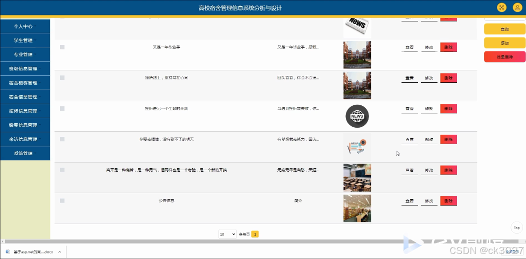Open the page size dropdown showing 10
Viewport: 526px width, 259px height.
[227, 234]
